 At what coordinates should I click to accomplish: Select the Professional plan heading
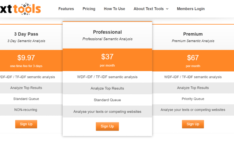pyautogui.click(x=107, y=32)
